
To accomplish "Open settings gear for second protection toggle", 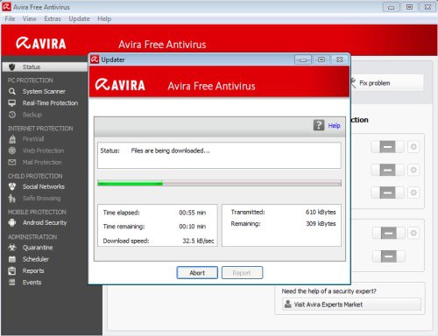I will [413, 170].
